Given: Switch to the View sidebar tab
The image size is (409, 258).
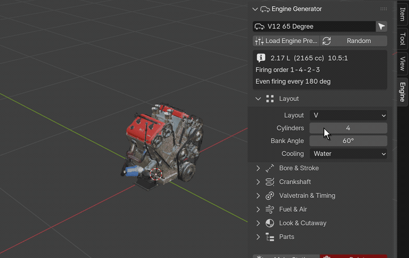Looking at the screenshot, I should pos(403,64).
